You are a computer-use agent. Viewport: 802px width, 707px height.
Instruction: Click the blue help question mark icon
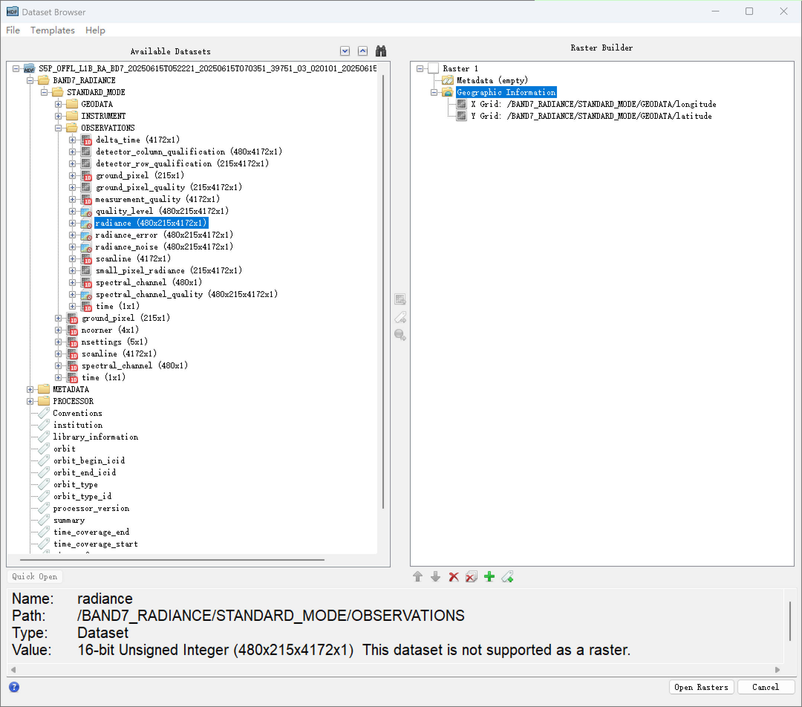pyautogui.click(x=14, y=687)
